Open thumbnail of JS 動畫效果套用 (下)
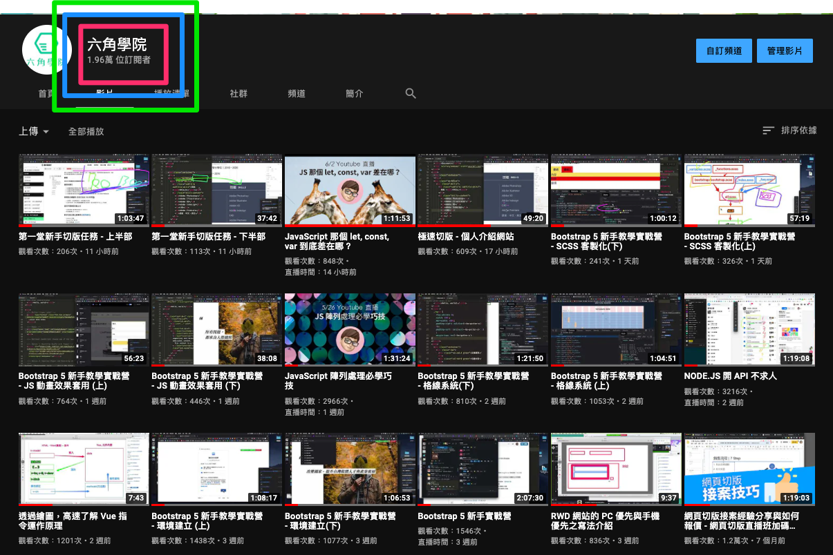This screenshot has height=555, width=833. (216, 330)
